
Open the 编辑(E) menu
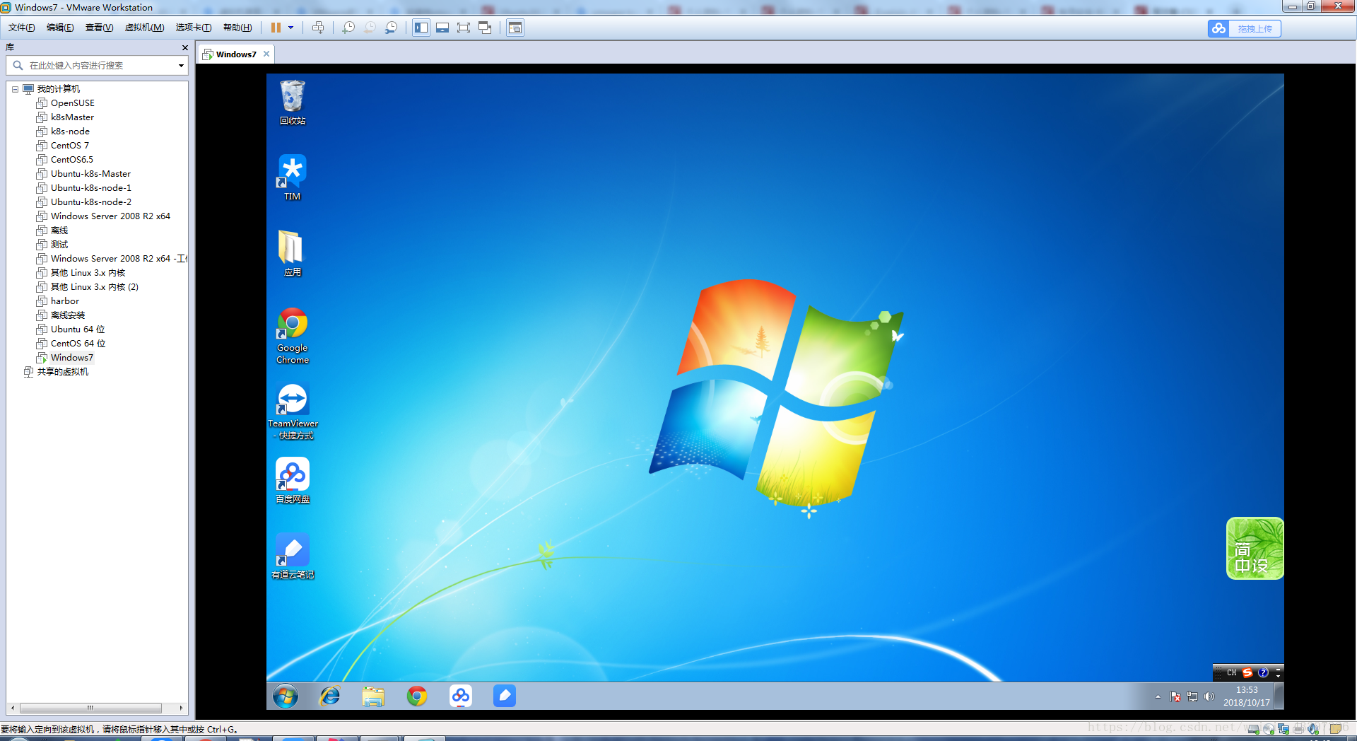point(60,28)
